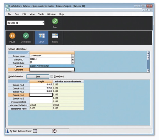
Task: Click the clock icon in status bar
Action: [55, 131]
